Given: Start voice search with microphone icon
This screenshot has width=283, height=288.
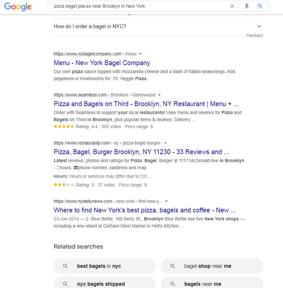Looking at the screenshot, I should (x=247, y=6).
